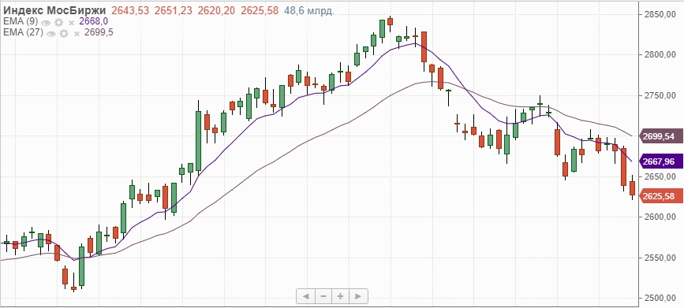
Task: Zoom in chart with plus button
Action: tap(340, 296)
